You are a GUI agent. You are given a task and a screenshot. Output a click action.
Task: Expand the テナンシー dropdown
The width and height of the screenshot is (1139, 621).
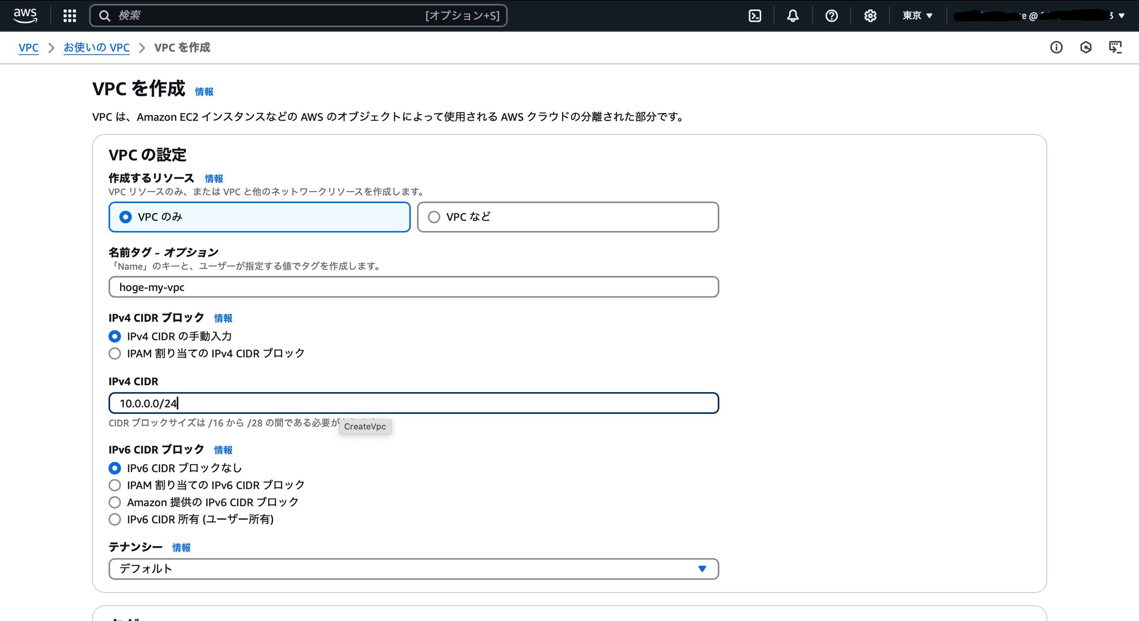pyautogui.click(x=413, y=569)
